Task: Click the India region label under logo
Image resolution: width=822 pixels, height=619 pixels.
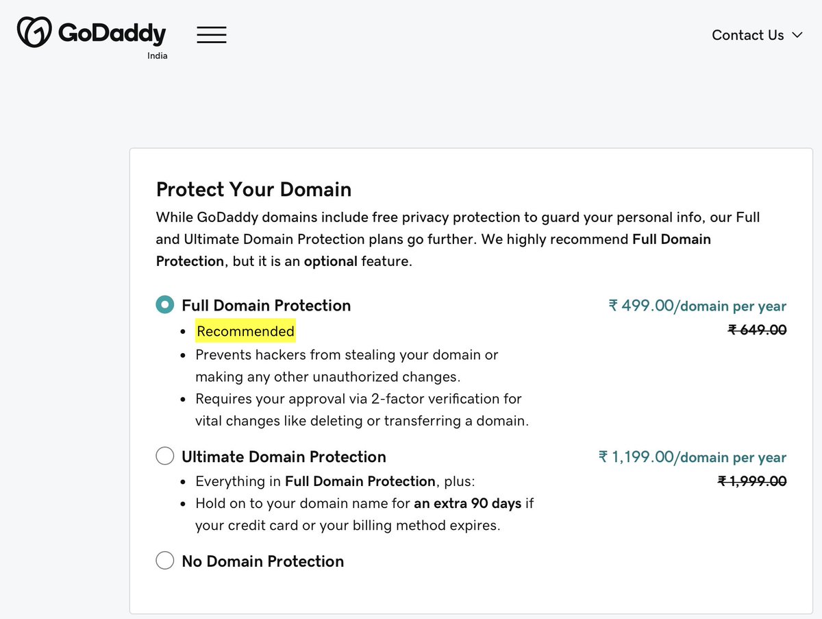Action: point(158,56)
